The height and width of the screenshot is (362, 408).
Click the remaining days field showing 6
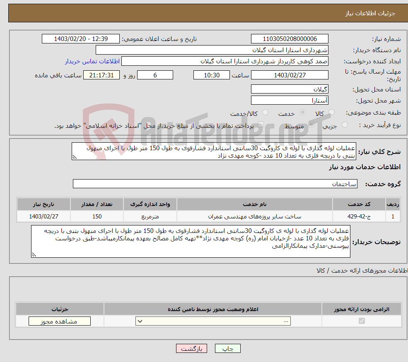point(155,75)
